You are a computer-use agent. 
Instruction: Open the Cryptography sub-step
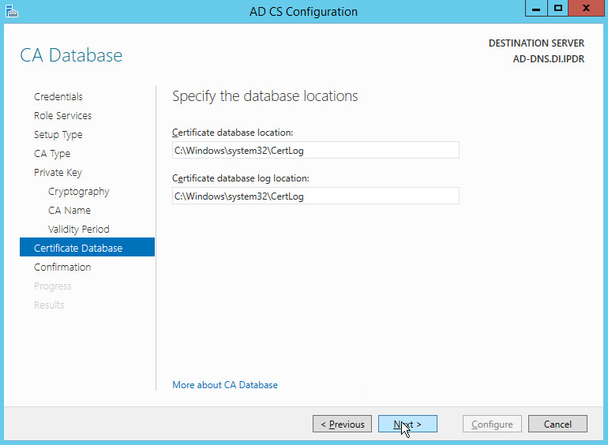click(x=78, y=192)
